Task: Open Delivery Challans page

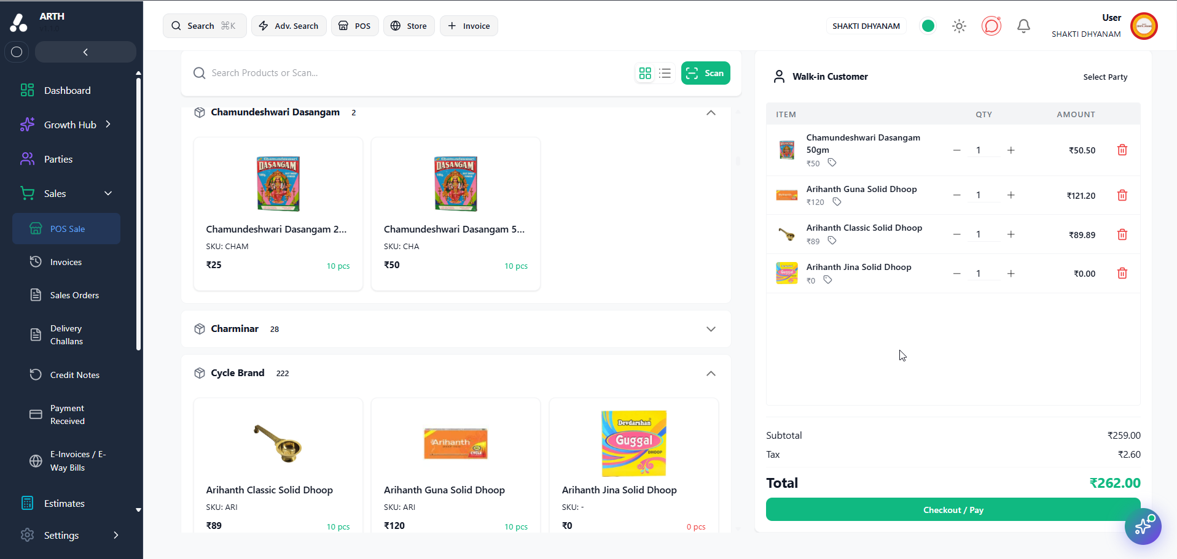Action: (66, 335)
